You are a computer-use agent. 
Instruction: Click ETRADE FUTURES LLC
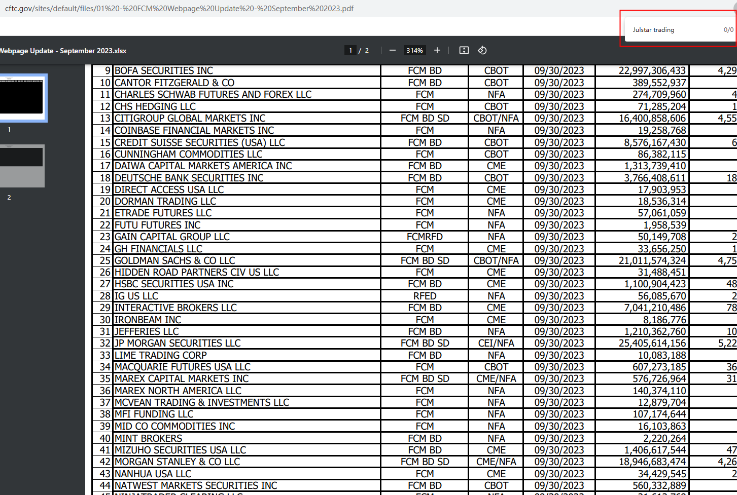point(163,213)
